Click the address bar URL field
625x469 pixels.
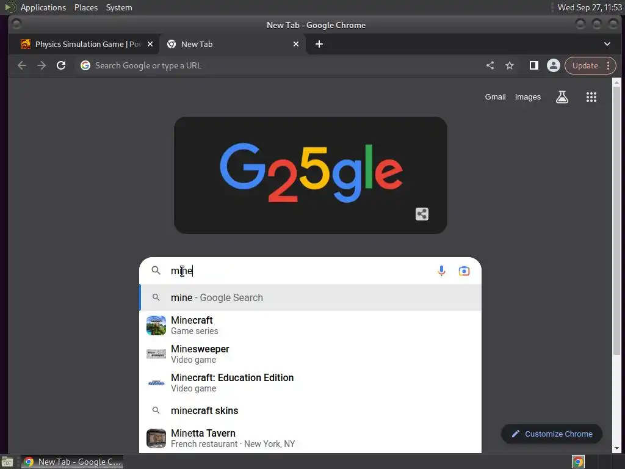(x=279, y=65)
